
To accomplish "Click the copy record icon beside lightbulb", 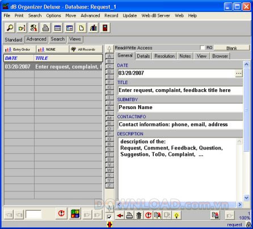I will (x=167, y=215).
